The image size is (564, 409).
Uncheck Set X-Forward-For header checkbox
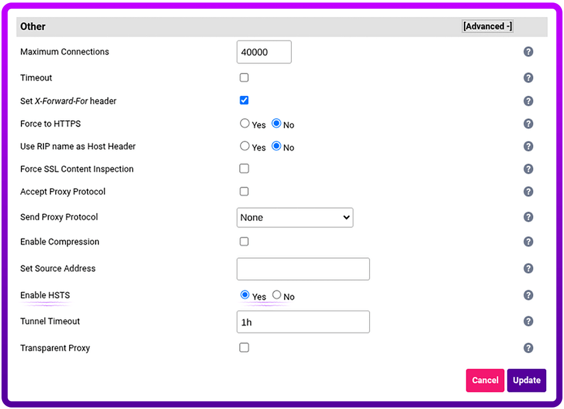(x=244, y=100)
